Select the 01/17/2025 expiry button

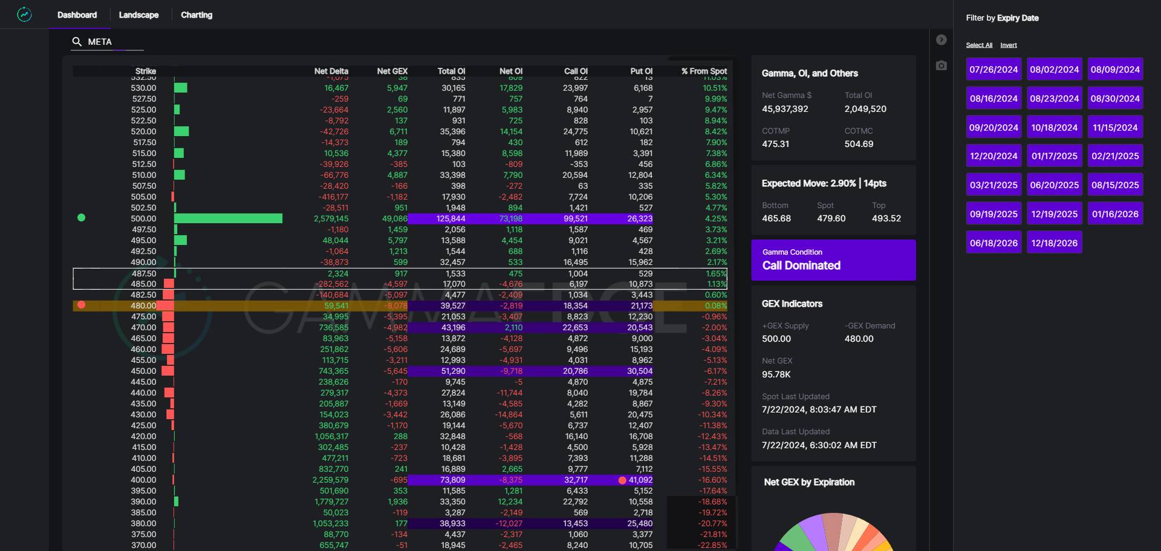coord(1054,156)
